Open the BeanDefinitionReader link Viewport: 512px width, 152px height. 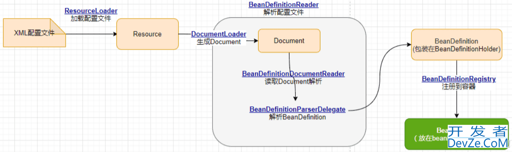tap(284, 5)
